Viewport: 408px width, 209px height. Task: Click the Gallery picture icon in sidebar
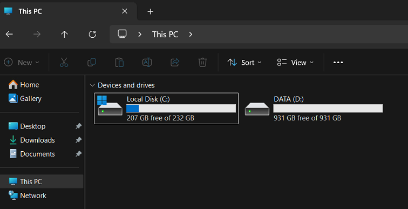(x=13, y=98)
